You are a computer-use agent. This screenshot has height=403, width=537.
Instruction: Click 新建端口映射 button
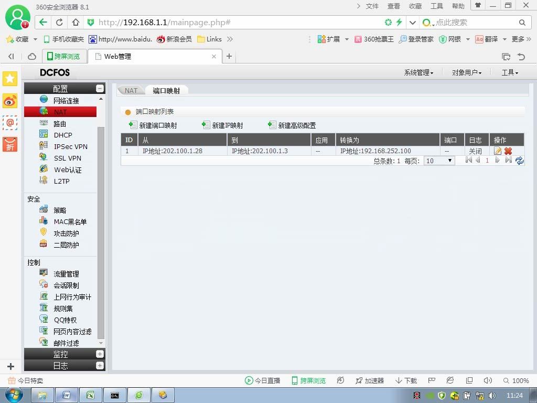tap(153, 125)
